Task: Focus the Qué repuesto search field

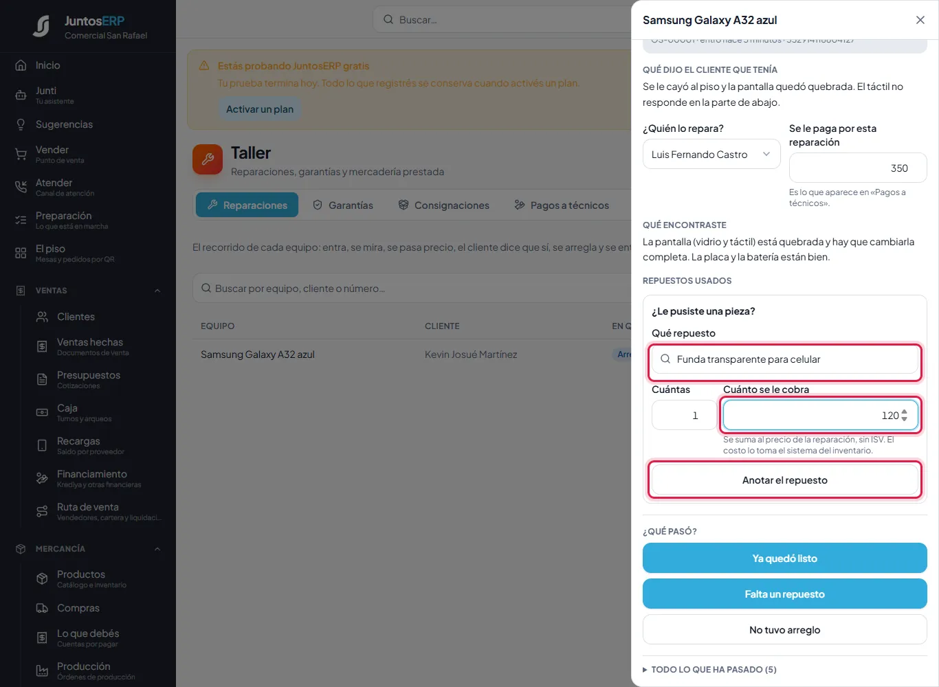Action: pyautogui.click(x=785, y=359)
